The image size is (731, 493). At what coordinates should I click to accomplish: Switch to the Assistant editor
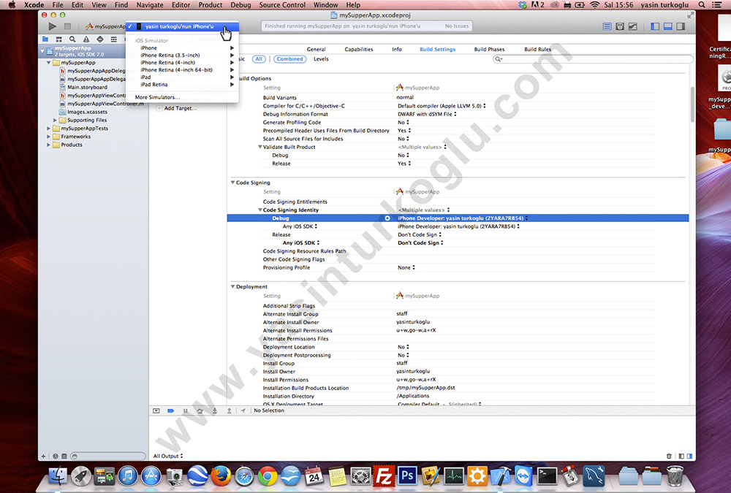620,26
